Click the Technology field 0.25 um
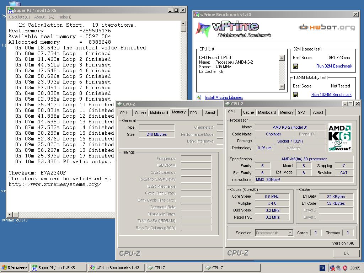The image size is (364, 273). click(x=264, y=148)
